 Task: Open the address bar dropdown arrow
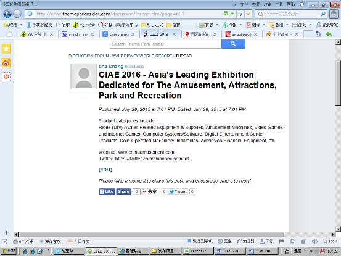pyautogui.click(x=248, y=14)
